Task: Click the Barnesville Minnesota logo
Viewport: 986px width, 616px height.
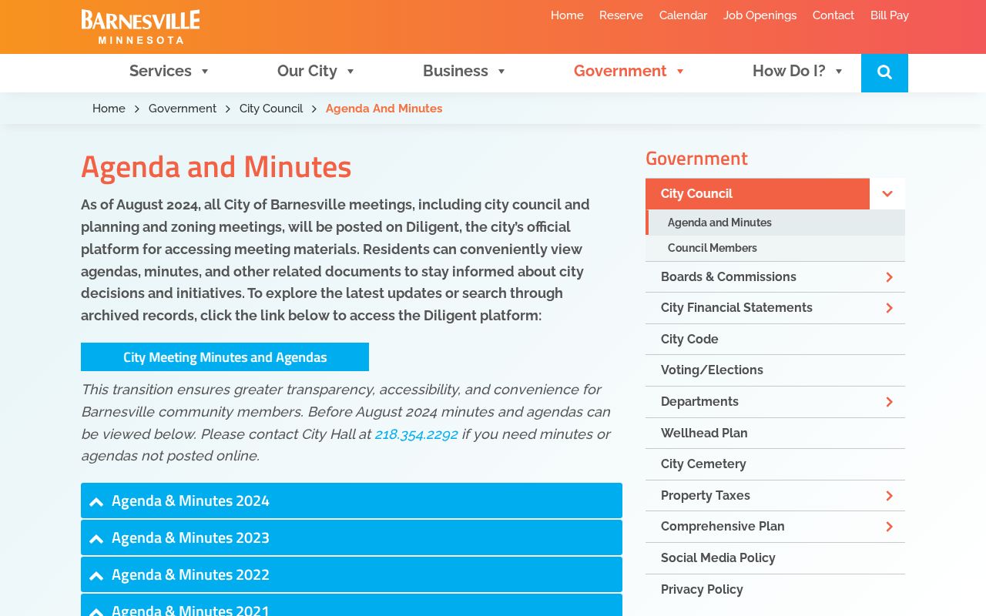Action: (140, 27)
